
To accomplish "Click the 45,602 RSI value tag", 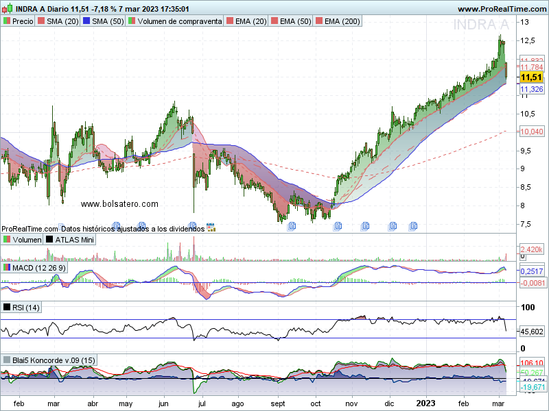I will [x=531, y=332].
